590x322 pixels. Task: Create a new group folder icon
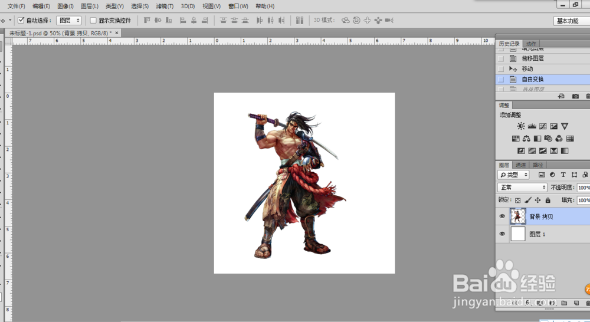[x=564, y=303]
